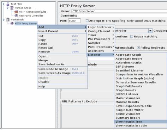Toggle the Regex matching checkbox
The height and width of the screenshot is (130, 167).
point(132,37)
